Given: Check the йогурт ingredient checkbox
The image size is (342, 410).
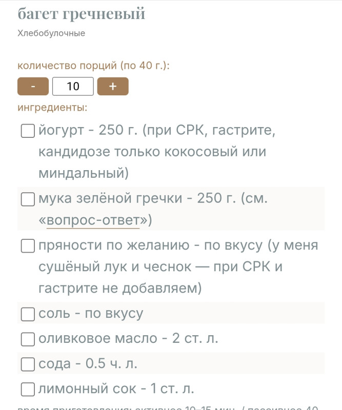Looking at the screenshot, I should point(27,131).
